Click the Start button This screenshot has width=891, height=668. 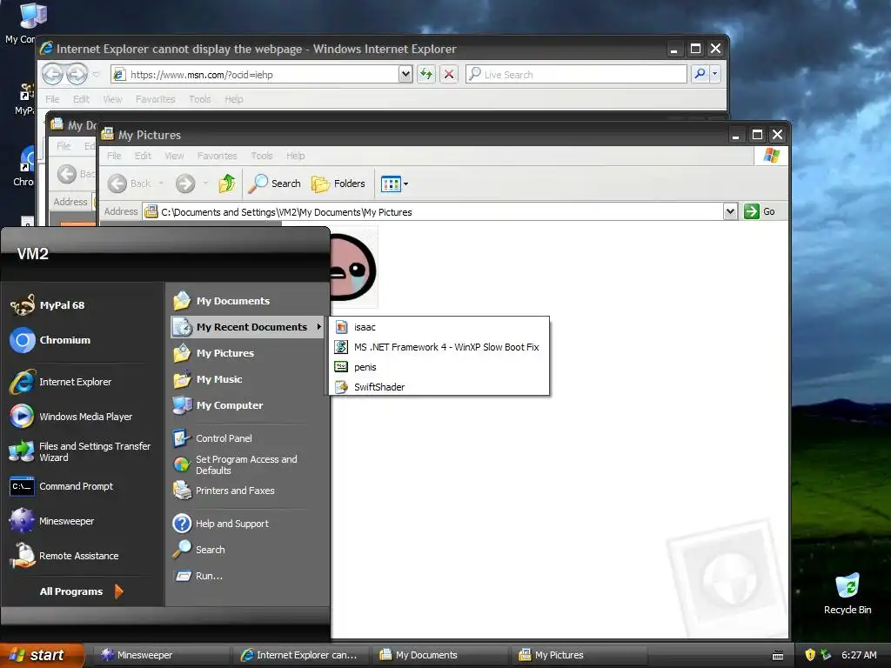click(41, 655)
